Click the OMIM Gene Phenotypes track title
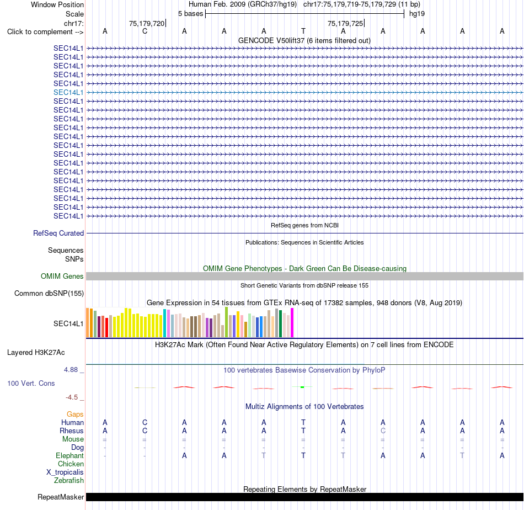Screen dimensions: 524x510 pos(304,269)
